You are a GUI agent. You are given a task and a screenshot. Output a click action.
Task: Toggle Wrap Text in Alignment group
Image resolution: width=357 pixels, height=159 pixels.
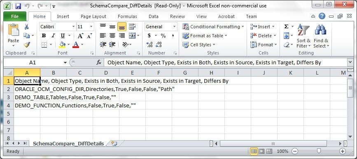click(x=132, y=27)
